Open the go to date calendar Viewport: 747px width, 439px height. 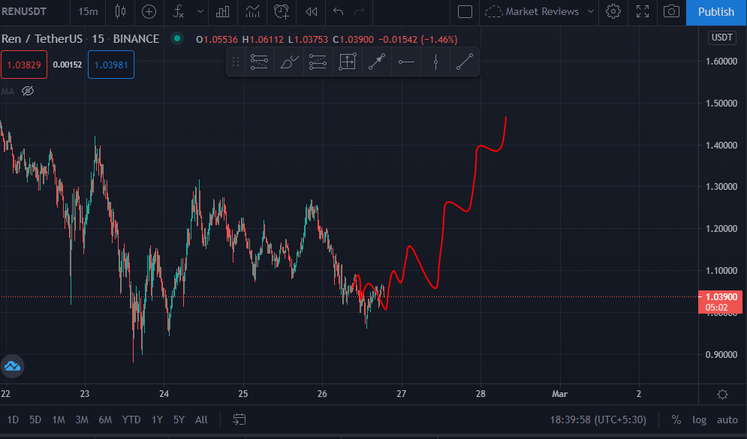pos(239,419)
